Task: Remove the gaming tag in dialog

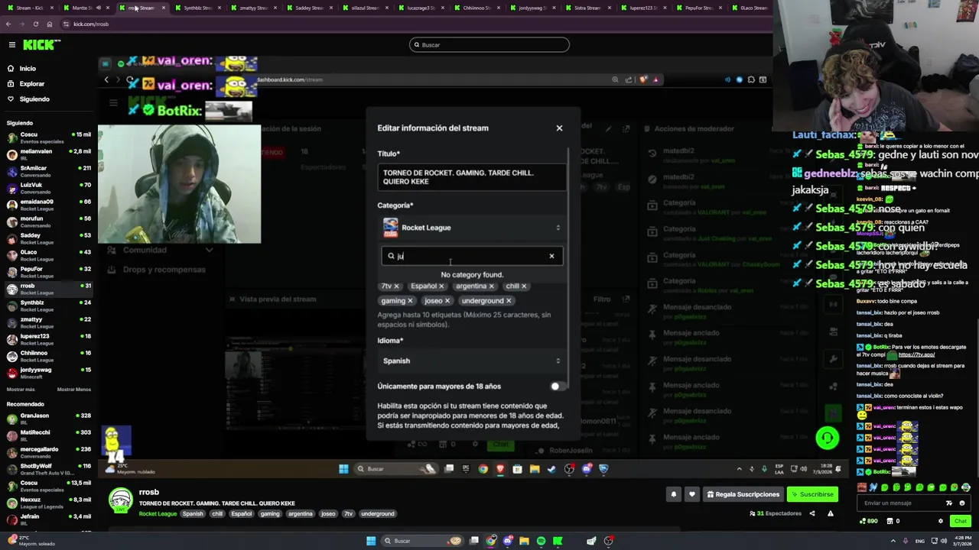Action: (410, 301)
